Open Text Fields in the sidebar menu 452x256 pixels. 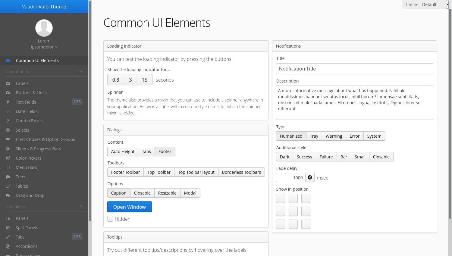point(44,102)
